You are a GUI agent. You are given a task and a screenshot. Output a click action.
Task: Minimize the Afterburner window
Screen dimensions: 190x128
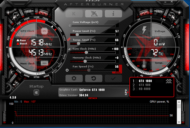(165, 2)
